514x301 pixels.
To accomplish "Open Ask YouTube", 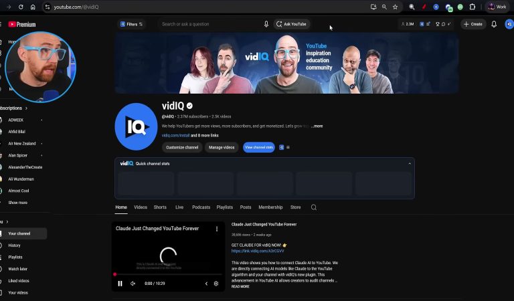I will pyautogui.click(x=292, y=24).
